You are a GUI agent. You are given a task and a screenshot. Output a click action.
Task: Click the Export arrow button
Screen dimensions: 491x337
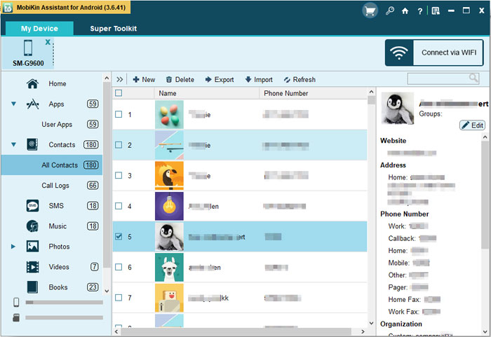219,80
